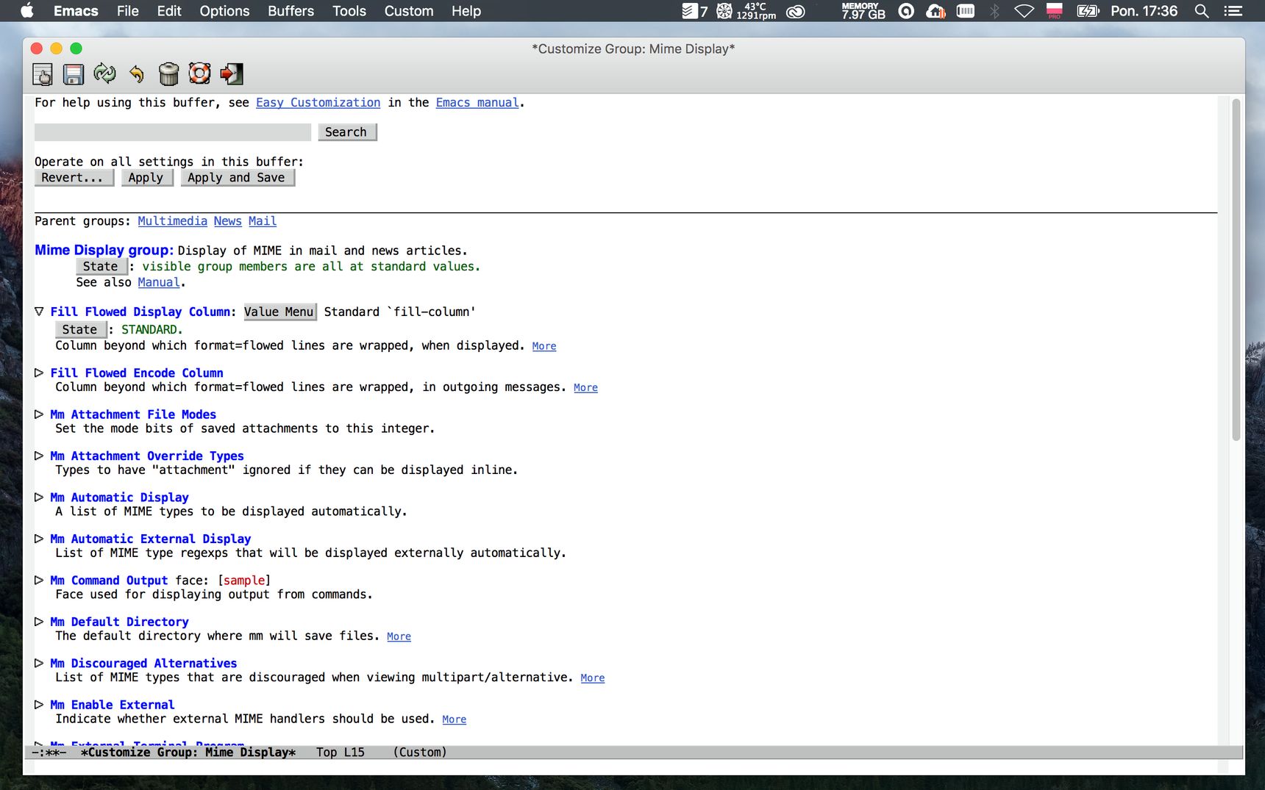Screen dimensions: 1265x790
Task: Click the Apply button
Action: click(147, 178)
